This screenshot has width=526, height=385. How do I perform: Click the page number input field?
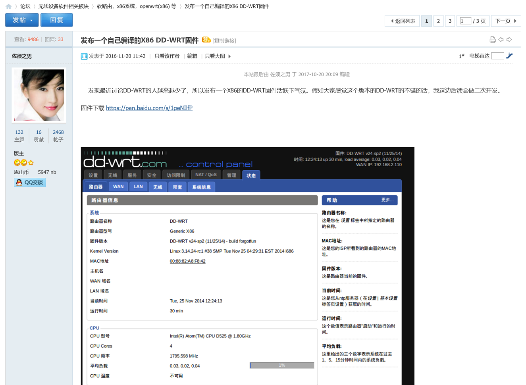click(465, 21)
